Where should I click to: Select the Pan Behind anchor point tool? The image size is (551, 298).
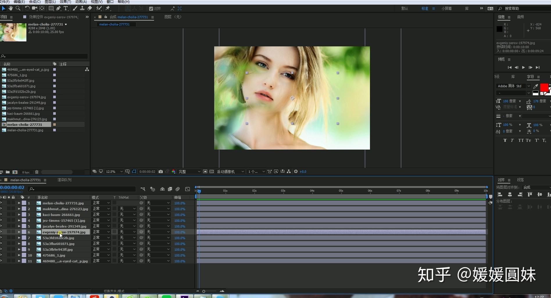[x=42, y=8]
